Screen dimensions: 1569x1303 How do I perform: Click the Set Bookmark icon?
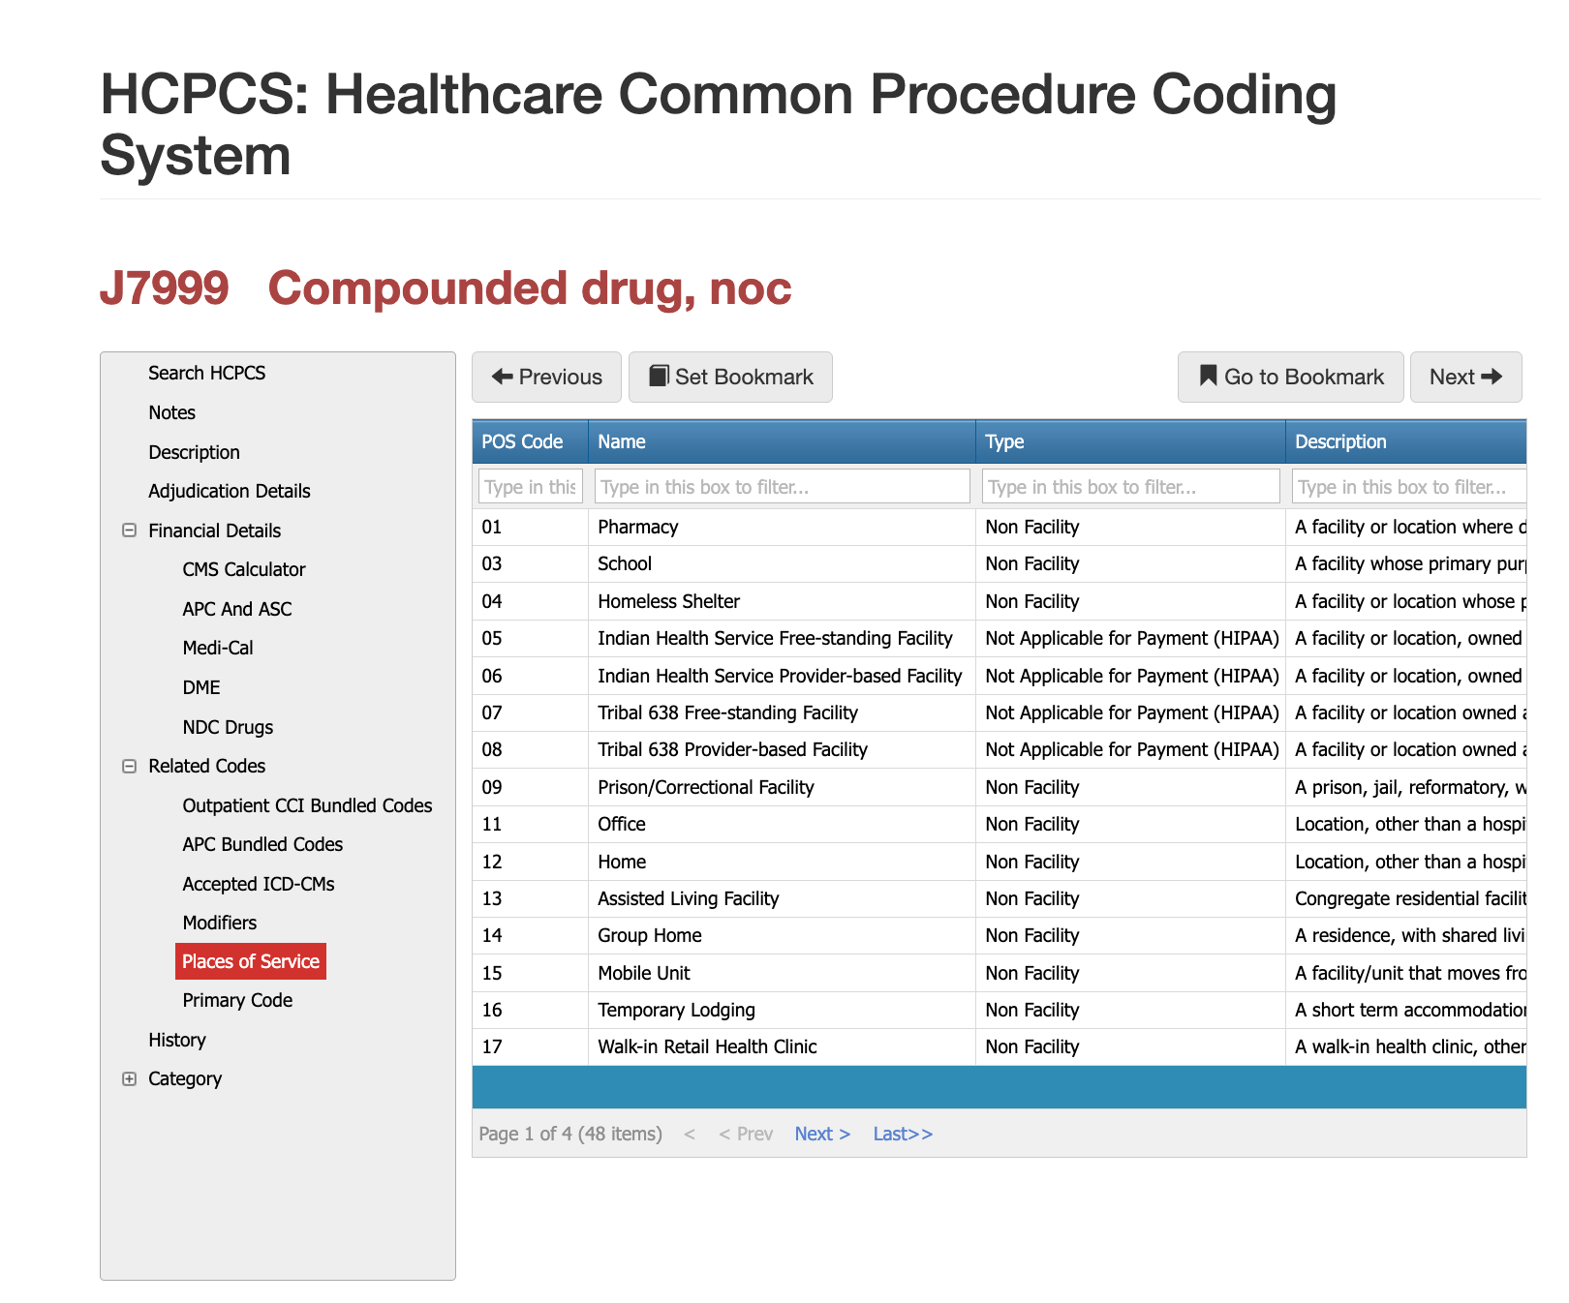pyautogui.click(x=658, y=376)
